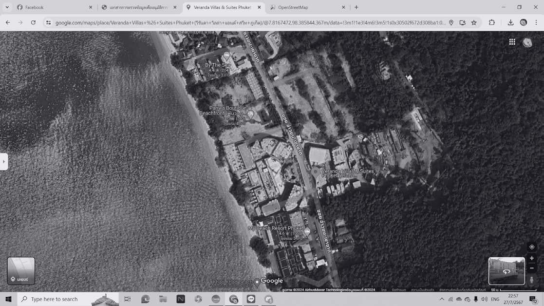Screen dimensions: 544x306
Task: Go forward in browser history
Action: coord(20,22)
